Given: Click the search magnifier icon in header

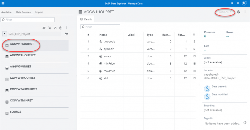Looking at the screenshot, I should click(x=232, y=3).
